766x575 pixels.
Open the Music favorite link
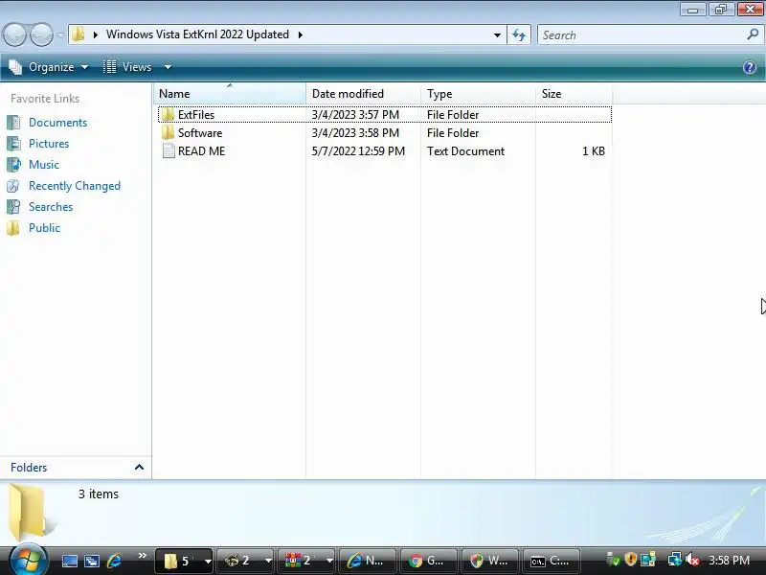tap(44, 164)
